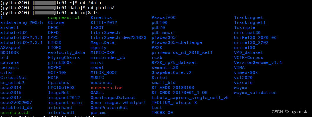Click the OpenImagesDataset directory entry
This screenshot has height=117, width=312.
coord(113,98)
